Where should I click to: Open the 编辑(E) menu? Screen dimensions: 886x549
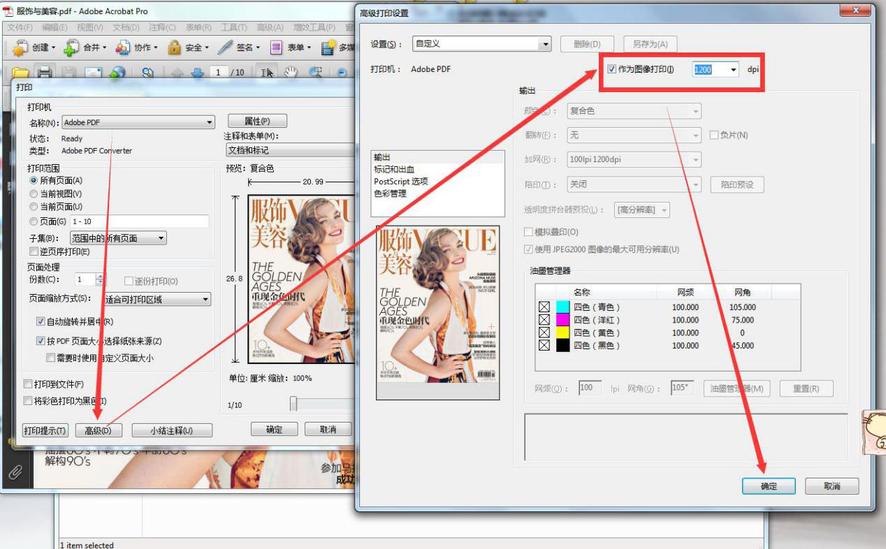[x=55, y=27]
